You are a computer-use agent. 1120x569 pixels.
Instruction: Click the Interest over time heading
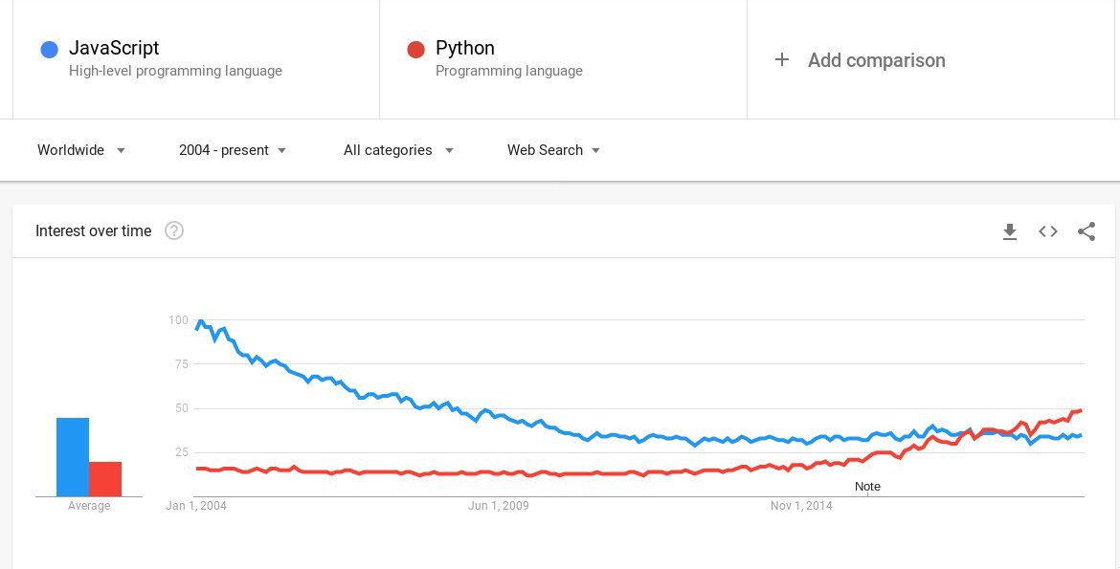pos(93,230)
